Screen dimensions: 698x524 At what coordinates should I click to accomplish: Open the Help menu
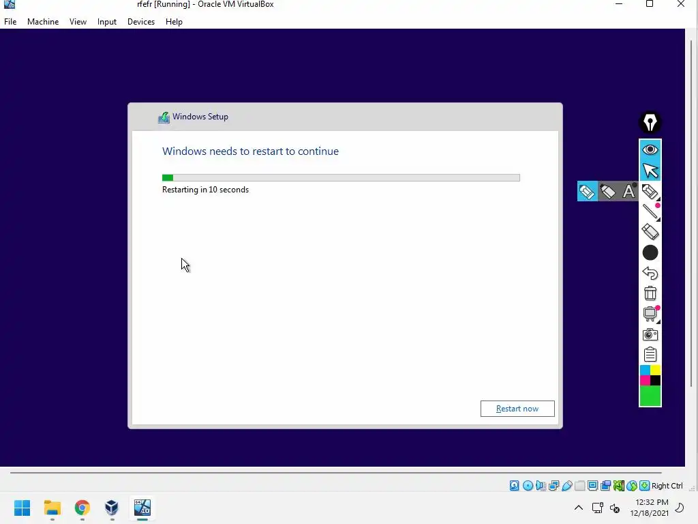tap(174, 22)
